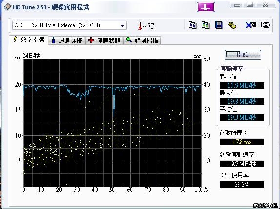Click the 開始 start button
This screenshot has width=280, height=209.
[x=243, y=55]
